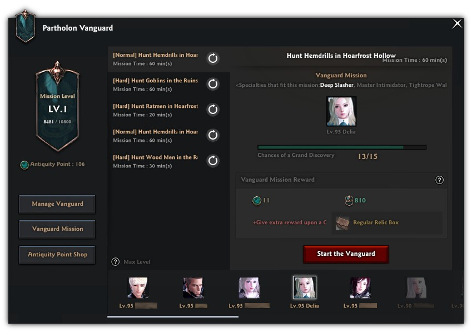Open Manage Vanguard panel
Viewport: 472px width, 332px height.
57,204
